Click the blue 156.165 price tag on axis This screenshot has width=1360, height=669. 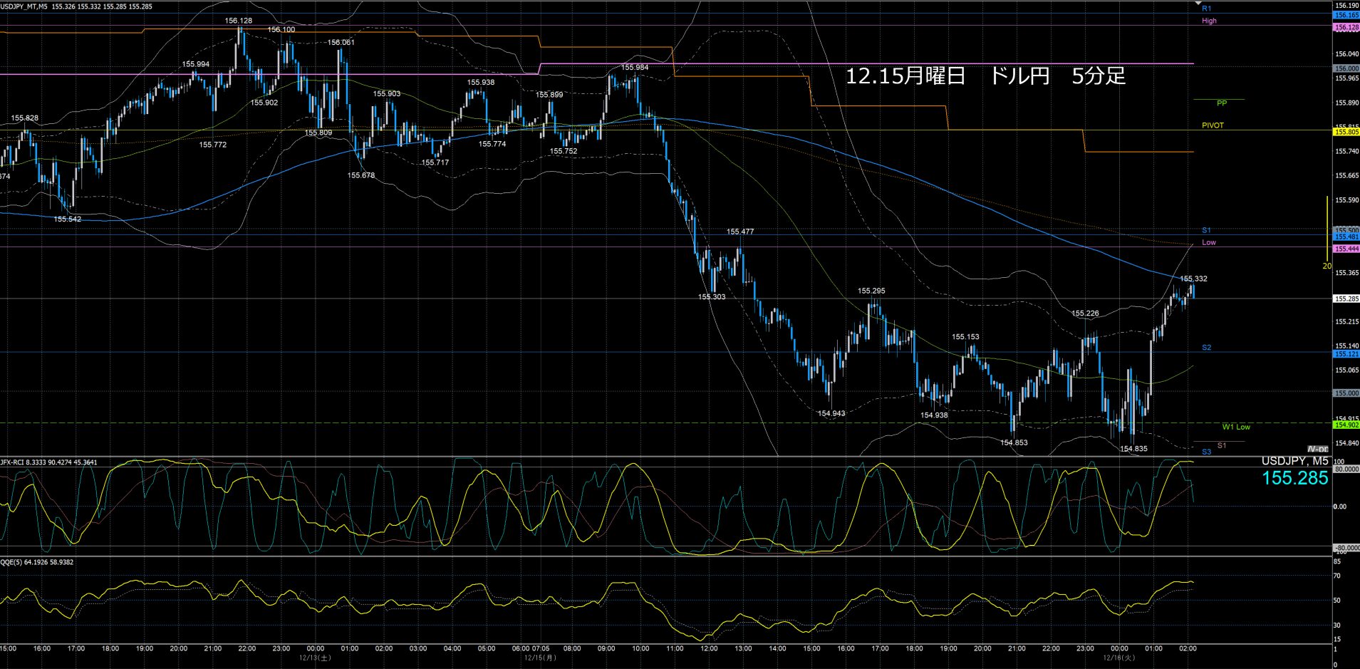point(1346,15)
